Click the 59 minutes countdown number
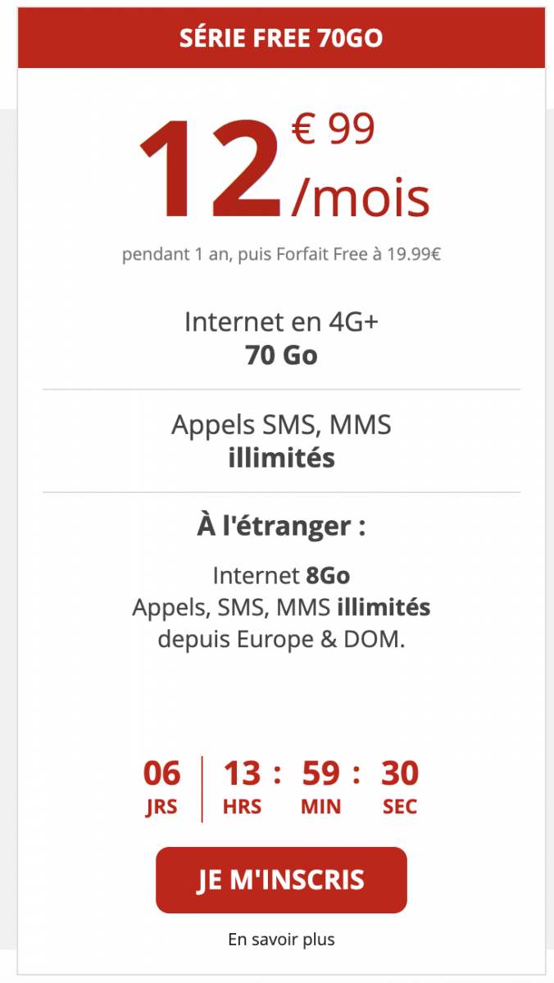The width and height of the screenshot is (554, 983). (320, 772)
